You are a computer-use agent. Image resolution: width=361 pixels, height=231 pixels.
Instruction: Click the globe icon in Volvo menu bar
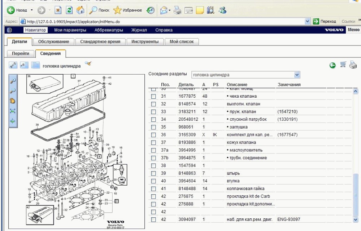(9, 30)
